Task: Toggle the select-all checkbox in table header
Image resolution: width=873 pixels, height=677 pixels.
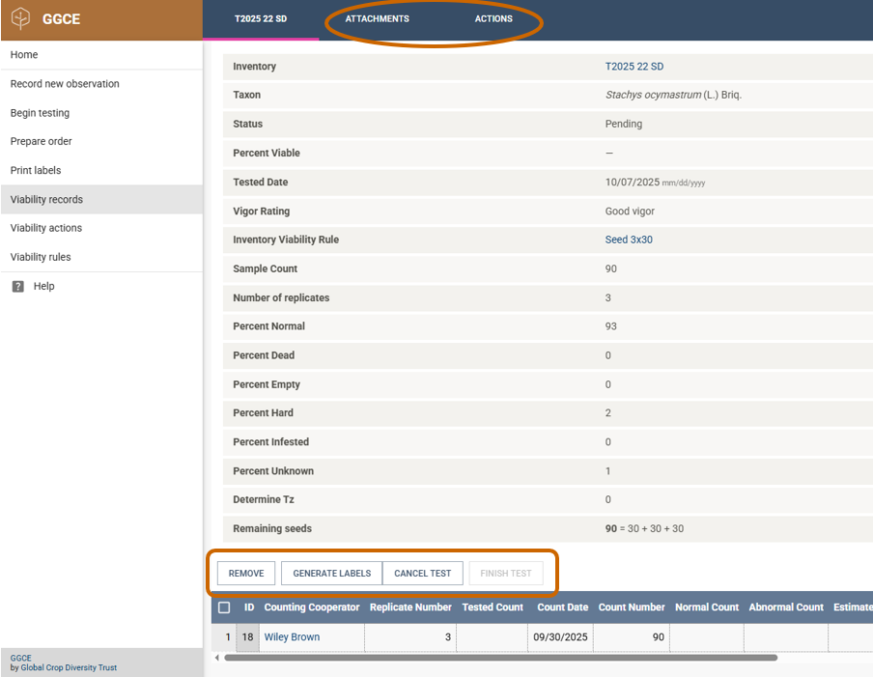Action: point(224,607)
